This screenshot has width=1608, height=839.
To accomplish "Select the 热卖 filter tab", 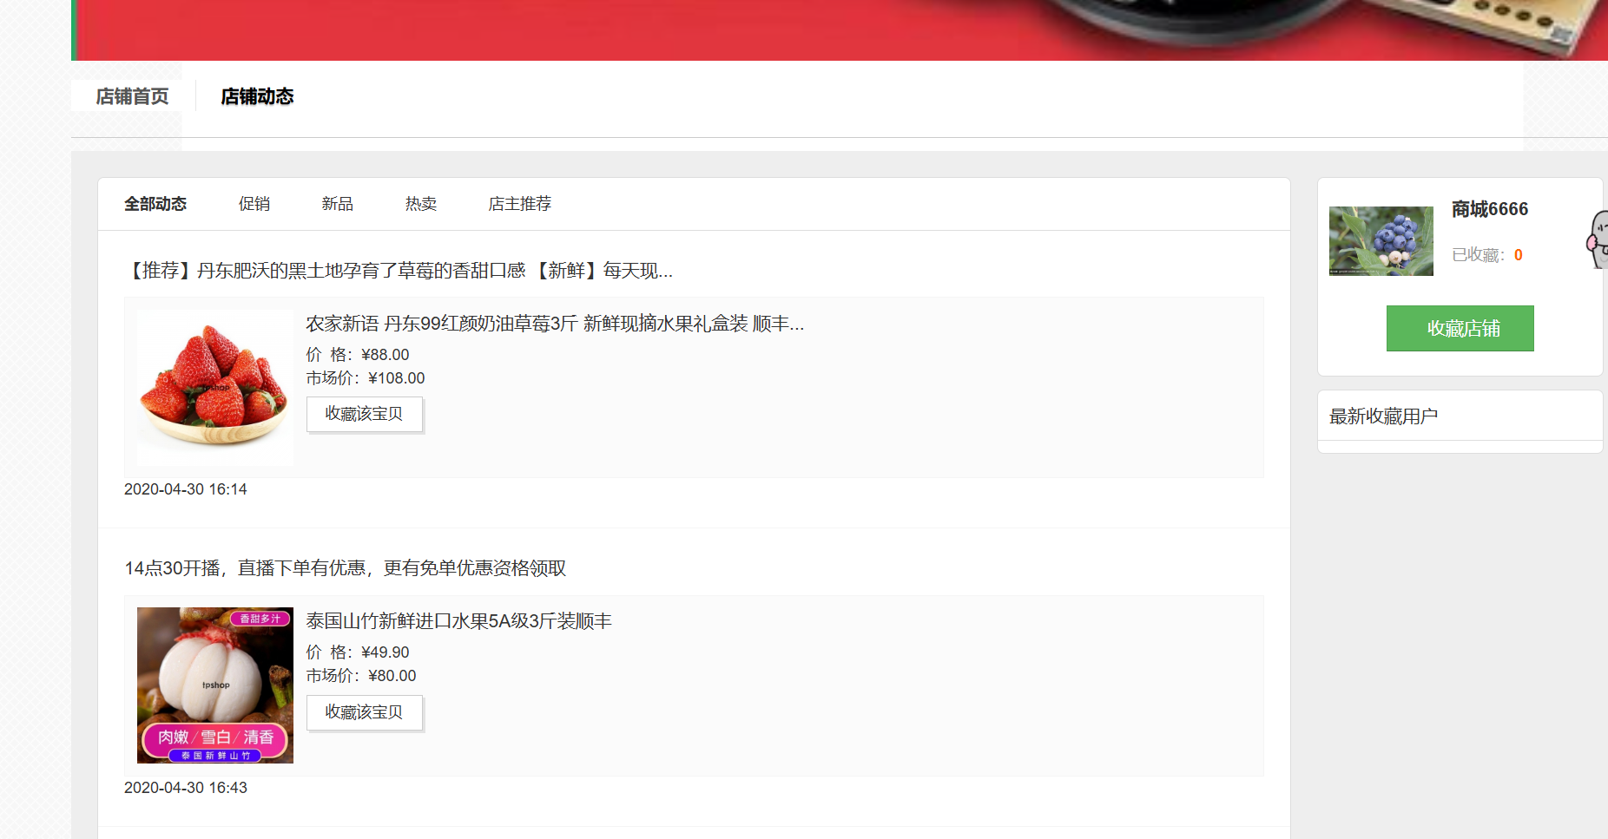I will tap(421, 204).
